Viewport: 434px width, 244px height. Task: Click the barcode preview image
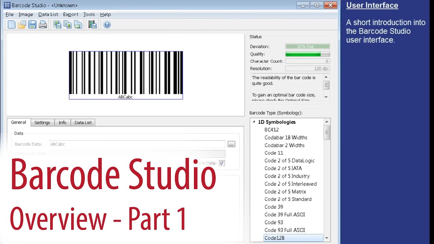click(x=126, y=75)
